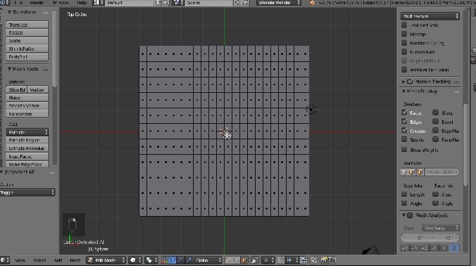The width and height of the screenshot is (476, 266).
Task: Click the editor type icon in 3D view header
Action: [x=5, y=260]
